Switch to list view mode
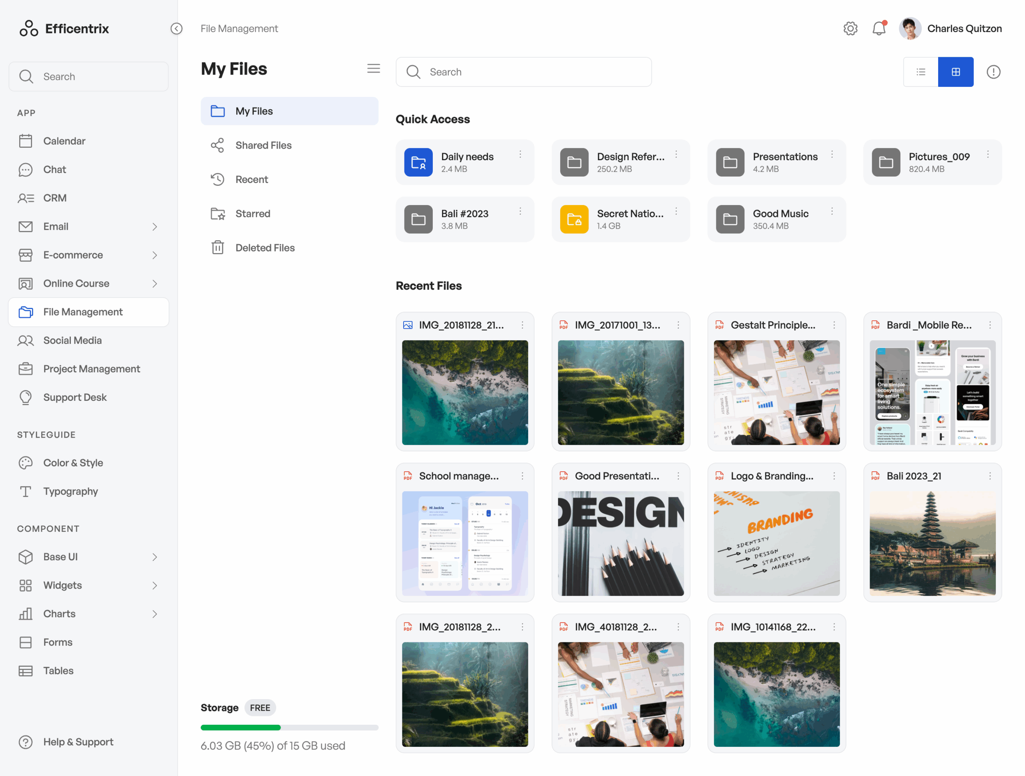Image resolution: width=1025 pixels, height=776 pixels. point(920,72)
